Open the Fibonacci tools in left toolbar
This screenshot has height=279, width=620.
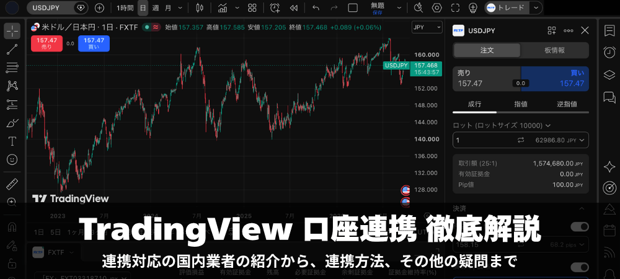click(12, 68)
